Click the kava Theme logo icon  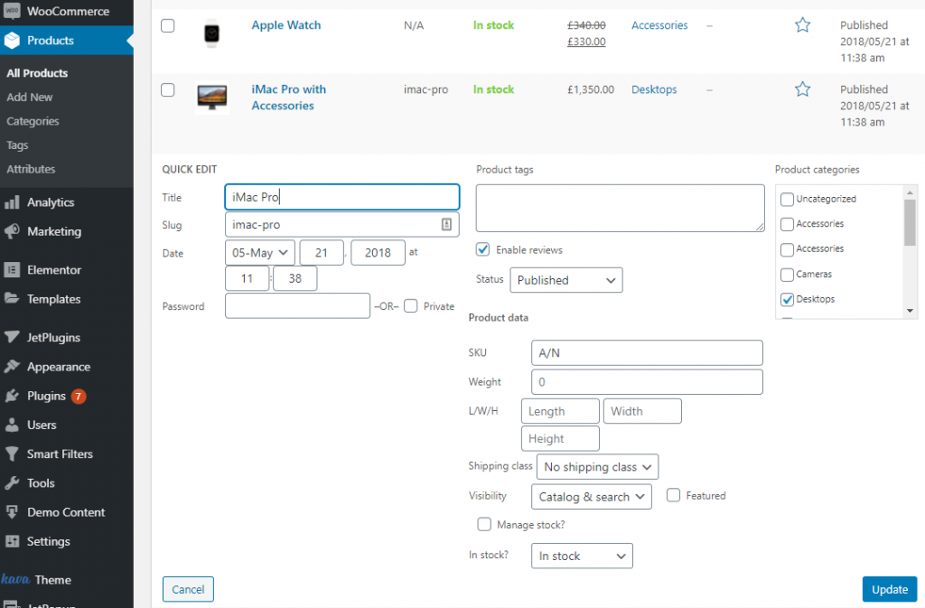pos(15,579)
